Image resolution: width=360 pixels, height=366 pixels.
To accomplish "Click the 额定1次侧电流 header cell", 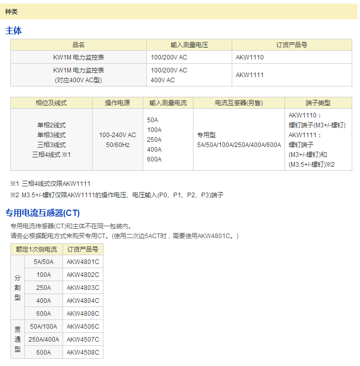I will point(36,250).
